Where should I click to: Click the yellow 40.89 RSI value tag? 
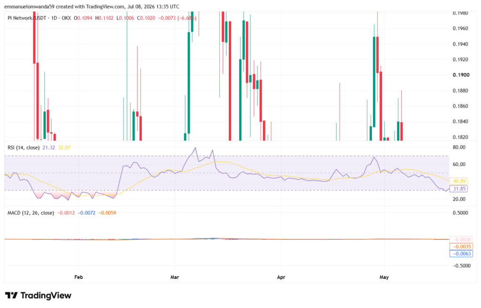point(459,181)
